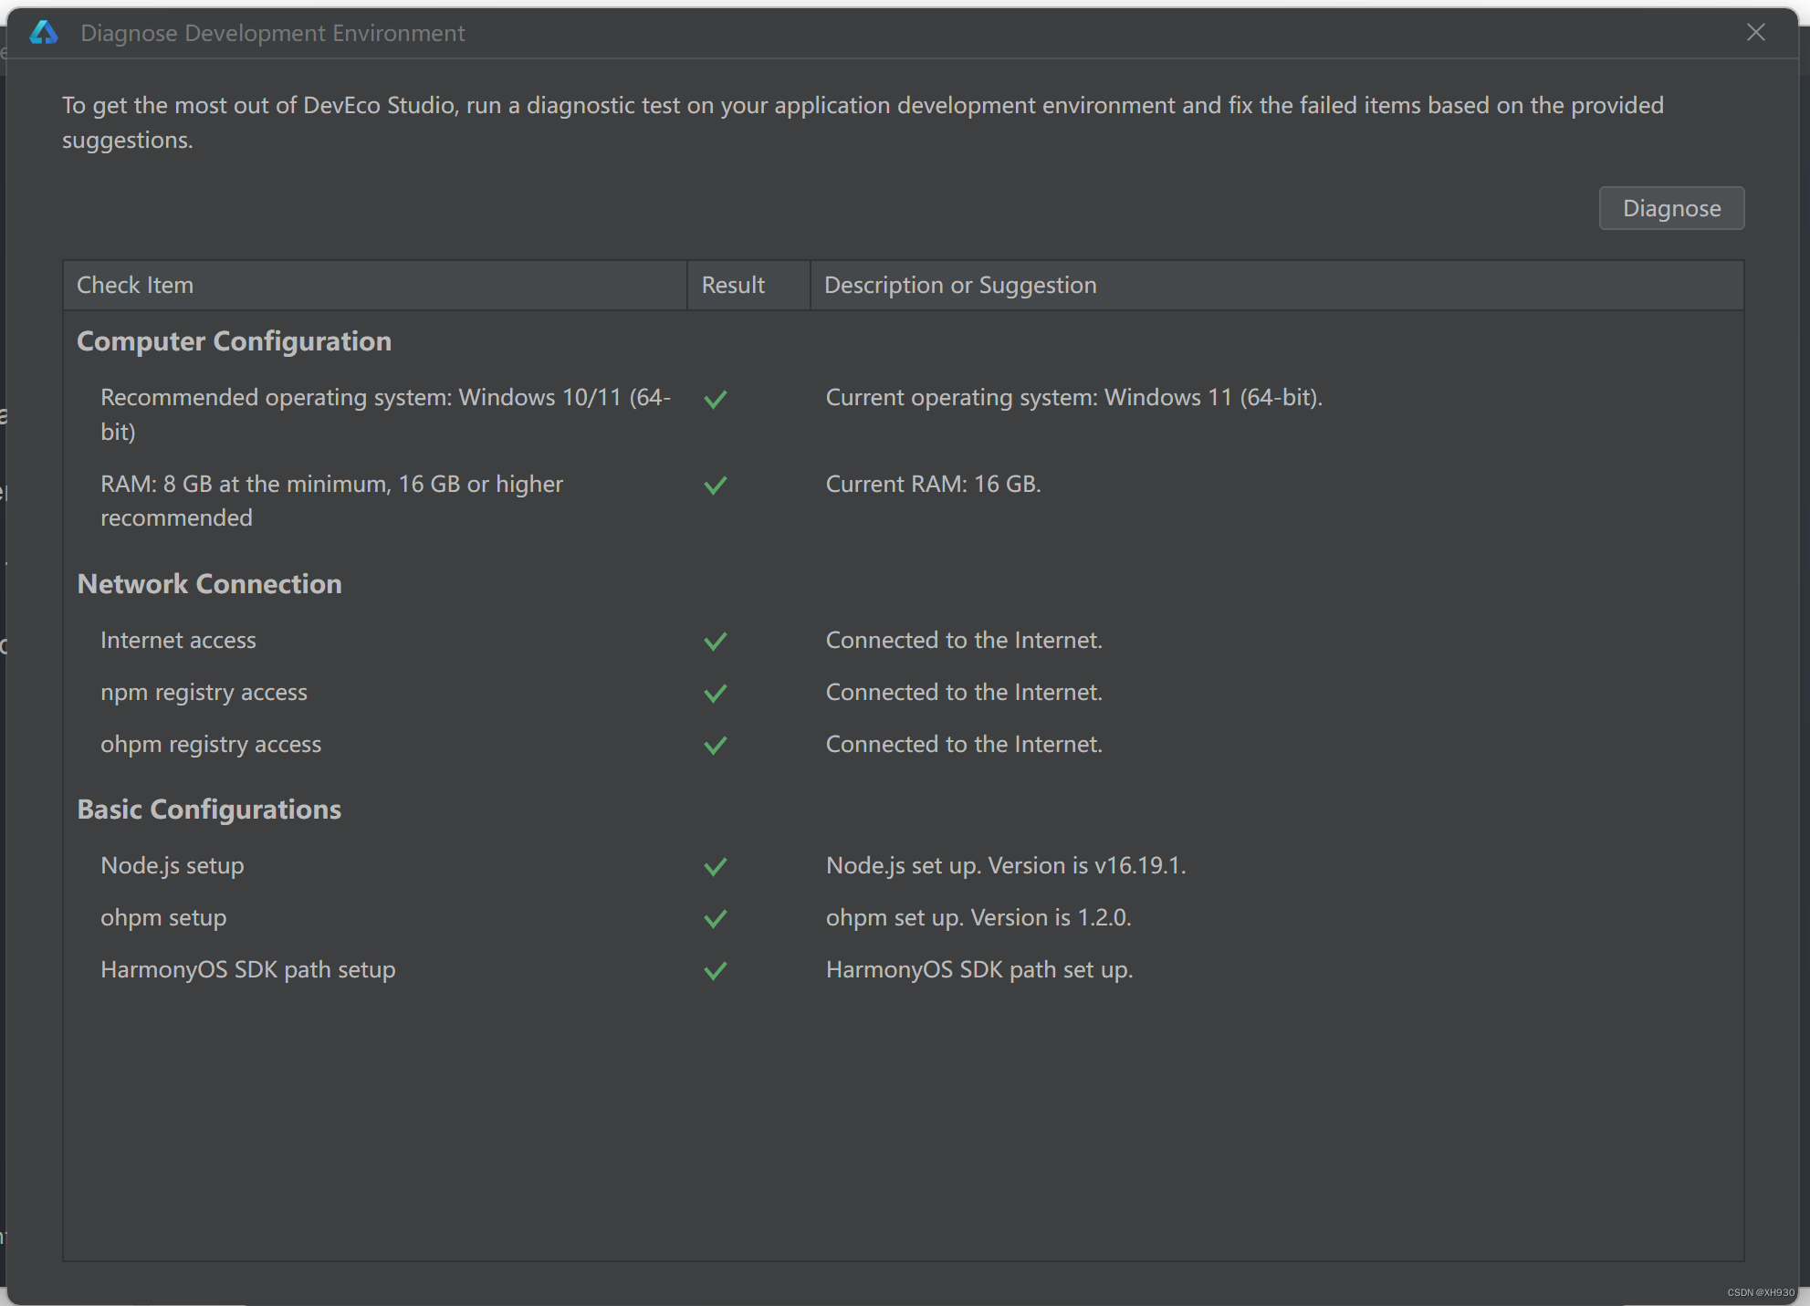
Task: Click the Result column header
Action: pyautogui.click(x=733, y=285)
